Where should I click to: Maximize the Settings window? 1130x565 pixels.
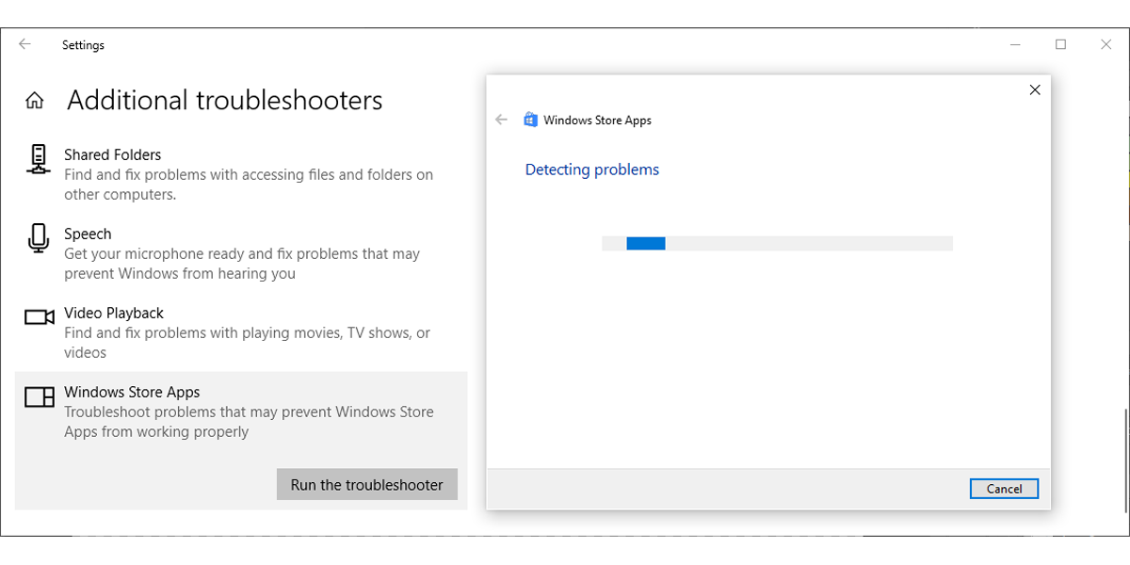click(x=1060, y=44)
